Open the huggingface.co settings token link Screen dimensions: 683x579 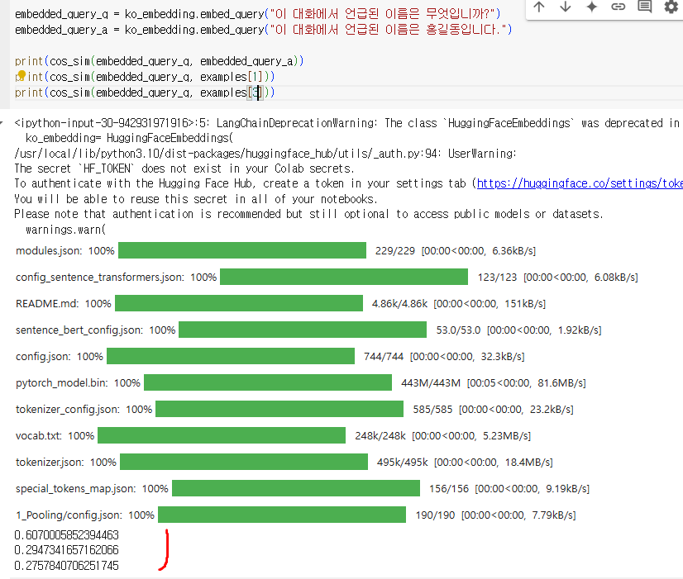(580, 183)
